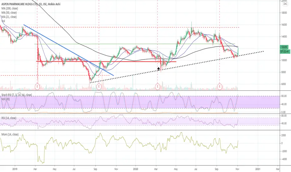Screen dimensions: 291x172
Task: Select the MA (21, close) indicator legend
Action: (x=9, y=17)
